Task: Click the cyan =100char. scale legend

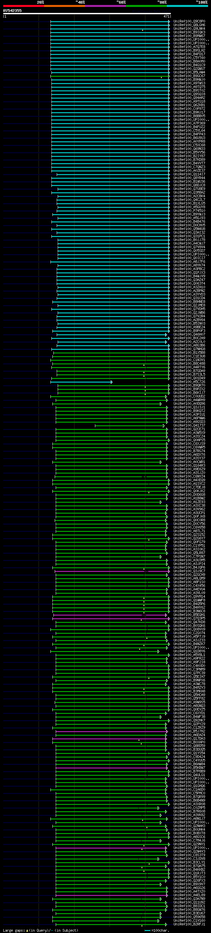Action: [157, 930]
